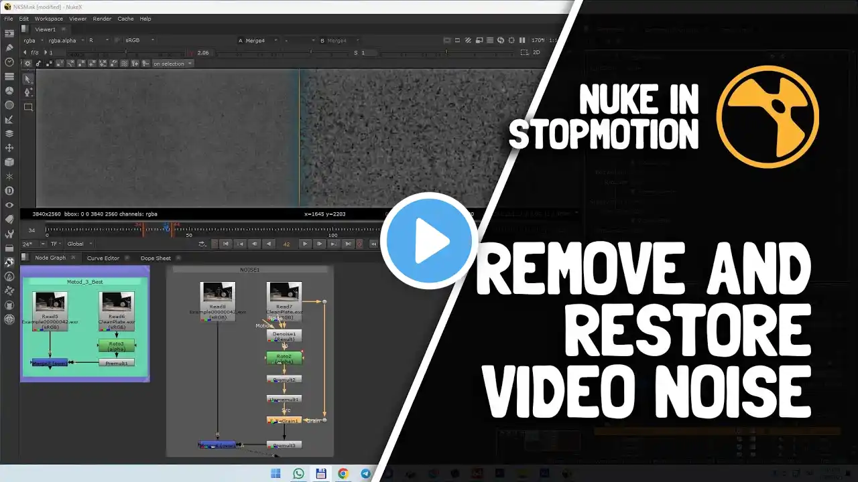Open the Draw nodes pen icon
Viewport: 858px width, 482px height.
9,48
